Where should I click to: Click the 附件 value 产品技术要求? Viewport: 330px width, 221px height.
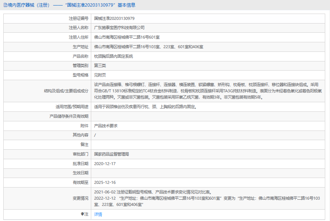[x=106, y=126]
